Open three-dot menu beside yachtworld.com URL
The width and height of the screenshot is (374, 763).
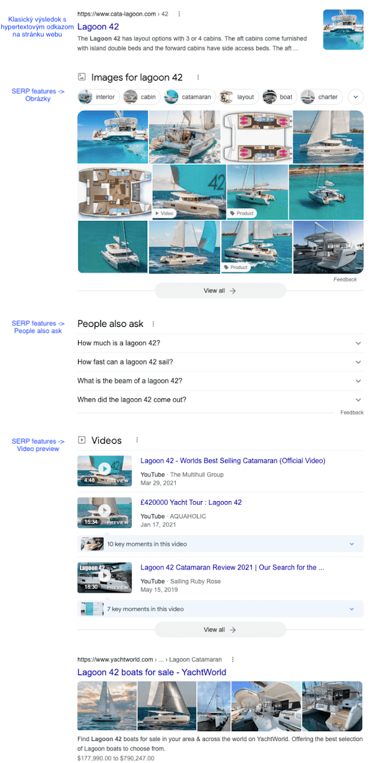233,659
